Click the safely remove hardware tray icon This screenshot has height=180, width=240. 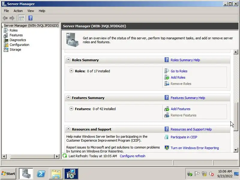pos(190,174)
